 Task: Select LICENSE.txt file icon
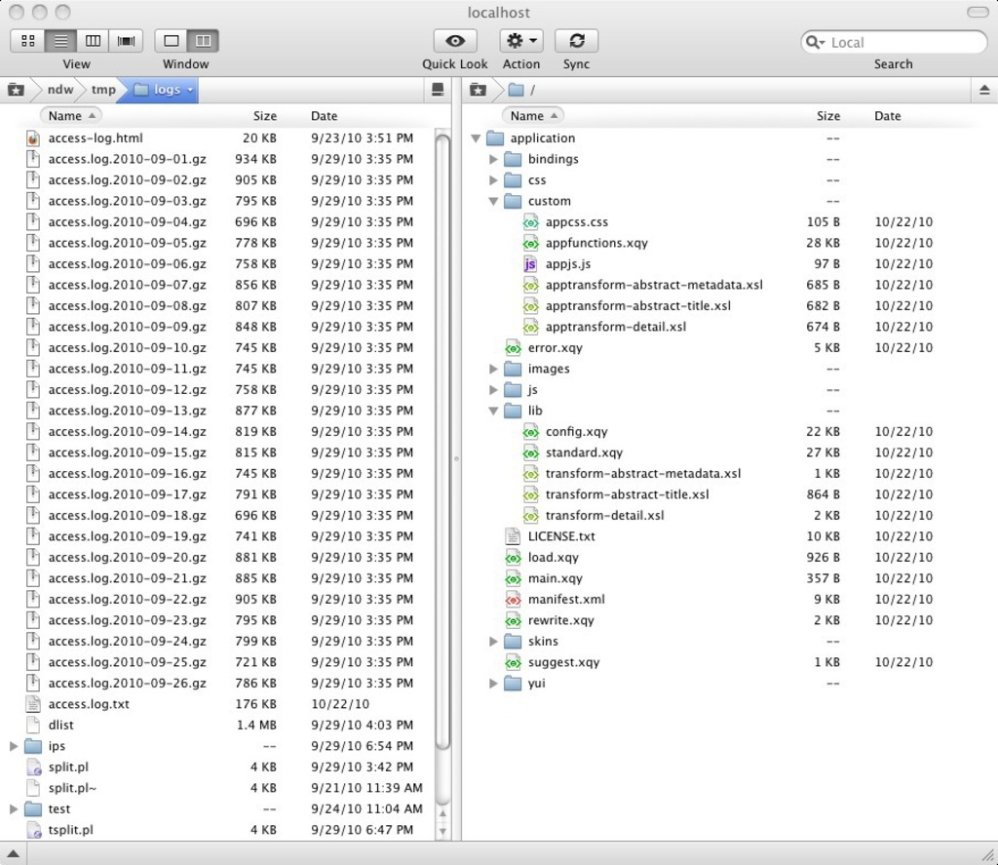click(x=513, y=536)
